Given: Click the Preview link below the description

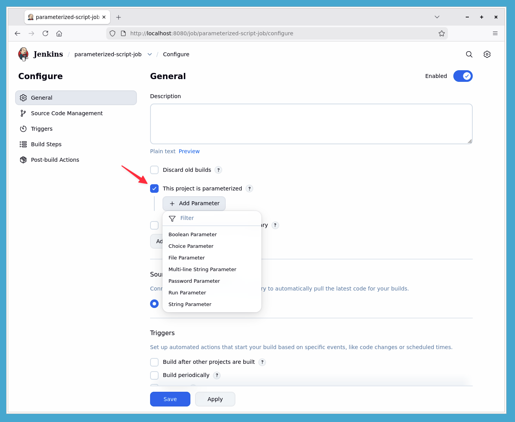Looking at the screenshot, I should pos(189,151).
